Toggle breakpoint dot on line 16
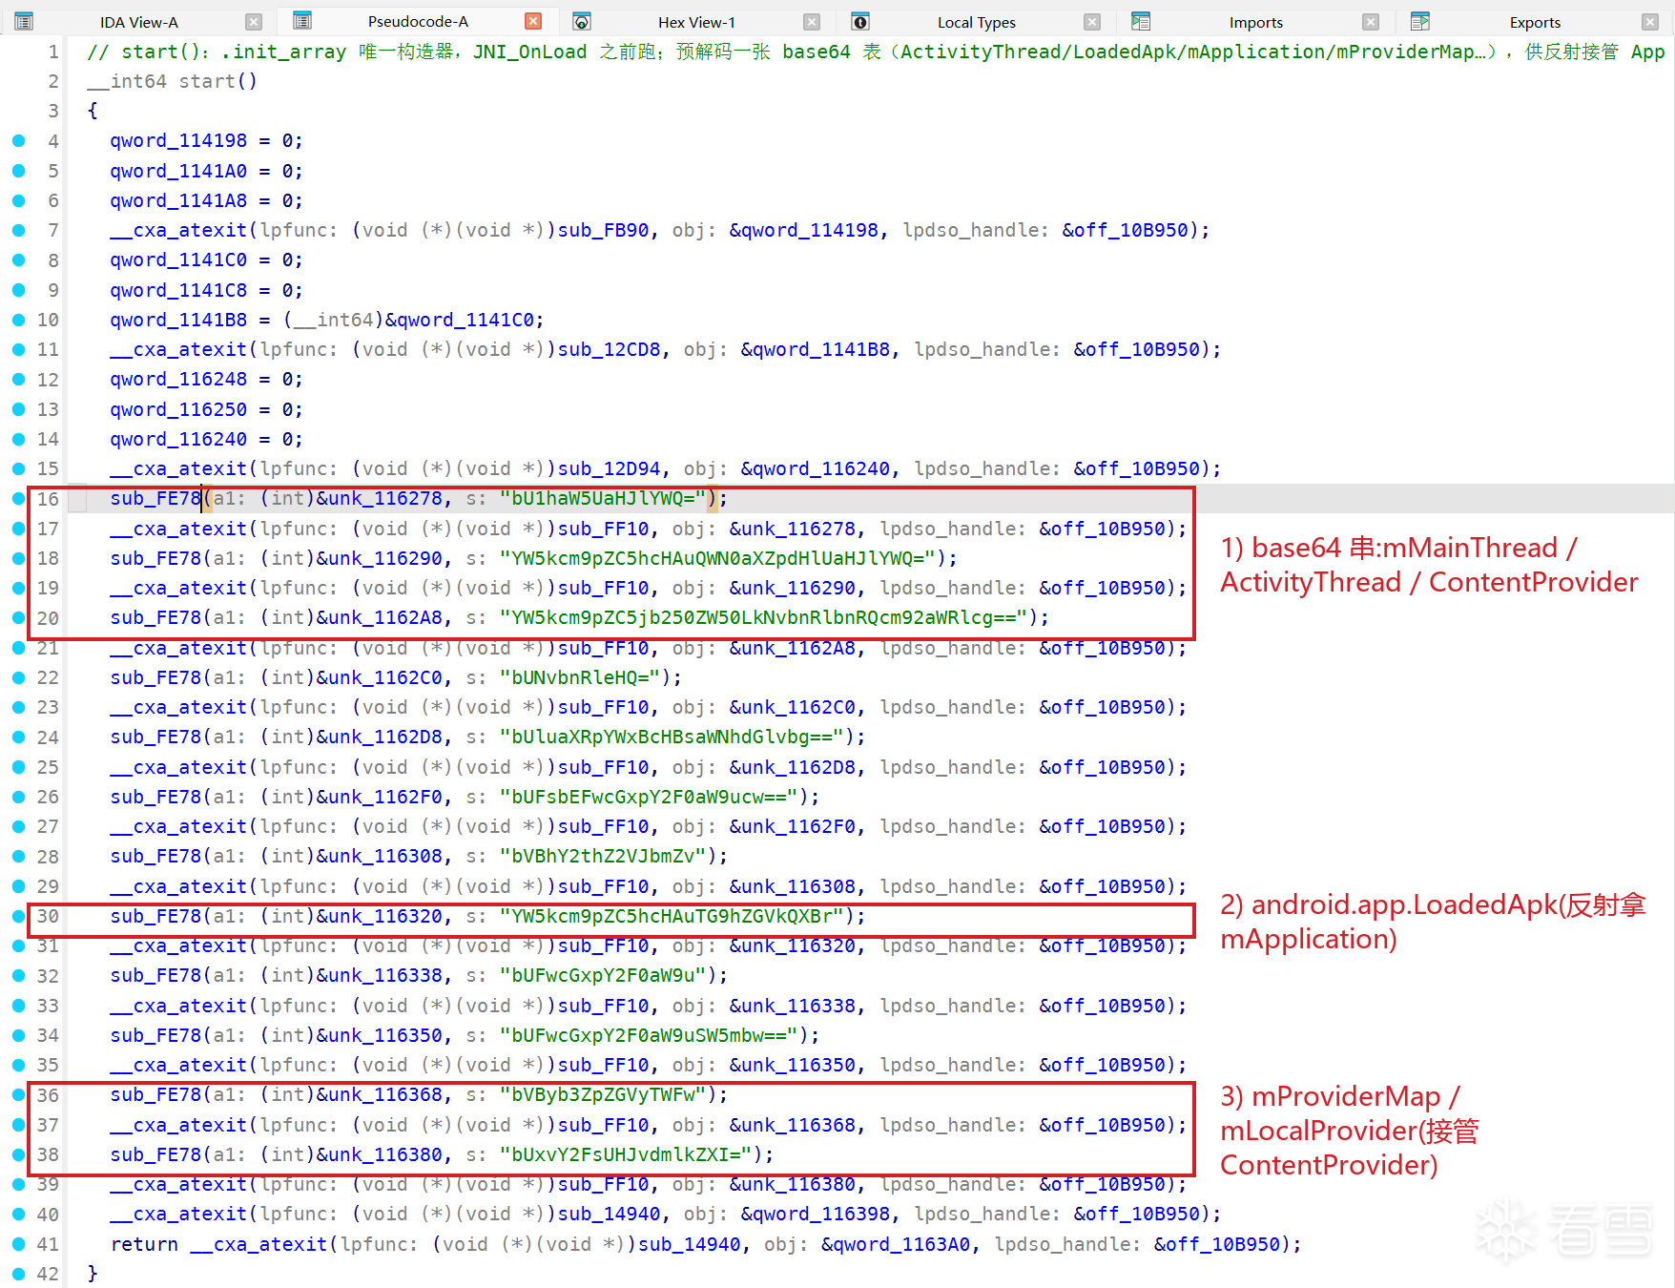The width and height of the screenshot is (1675, 1288). [18, 498]
